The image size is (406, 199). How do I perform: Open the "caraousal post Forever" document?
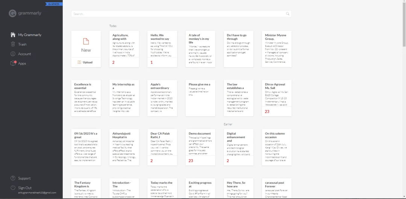pyautogui.click(x=277, y=188)
